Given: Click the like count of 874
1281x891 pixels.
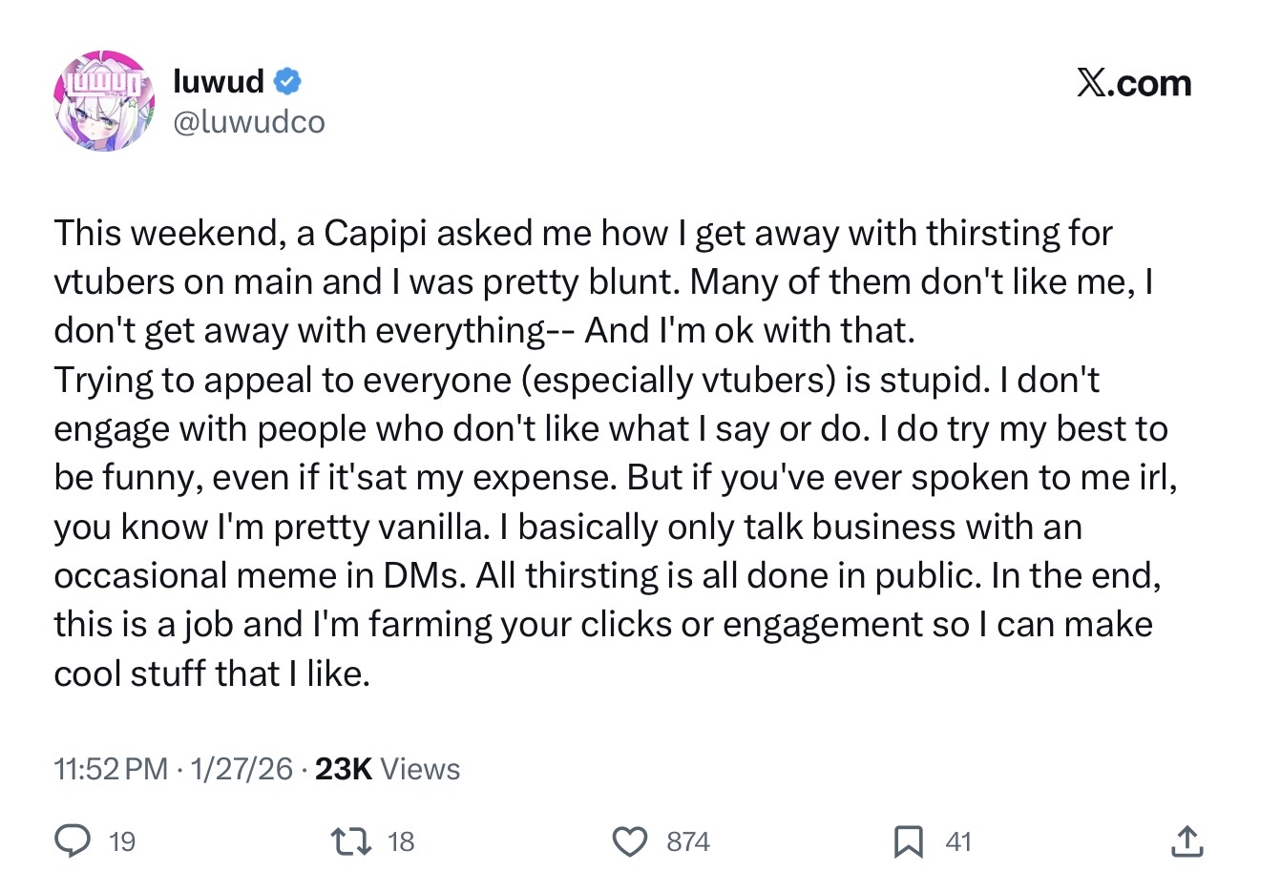Looking at the screenshot, I should [687, 841].
